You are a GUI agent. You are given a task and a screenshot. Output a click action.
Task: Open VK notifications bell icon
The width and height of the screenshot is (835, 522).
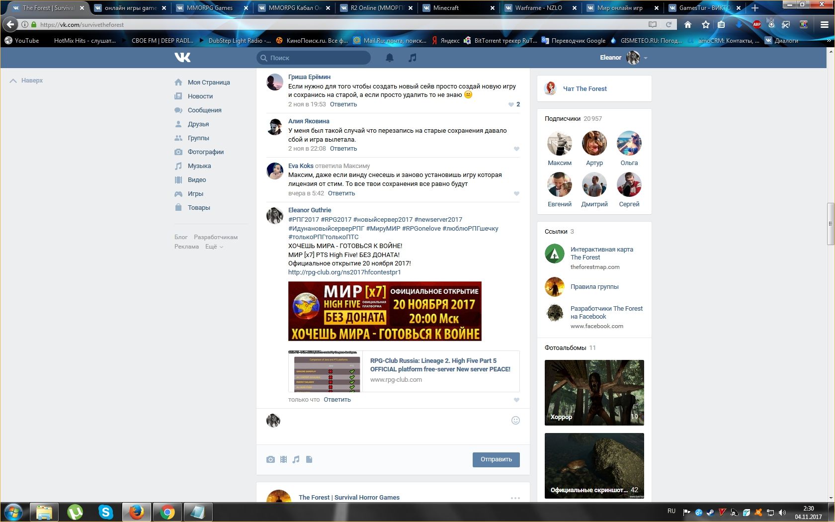(390, 58)
